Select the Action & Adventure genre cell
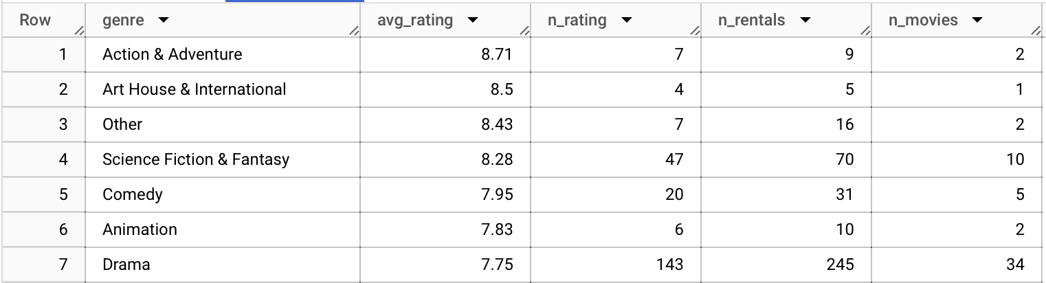This screenshot has width=1046, height=283. click(223, 54)
